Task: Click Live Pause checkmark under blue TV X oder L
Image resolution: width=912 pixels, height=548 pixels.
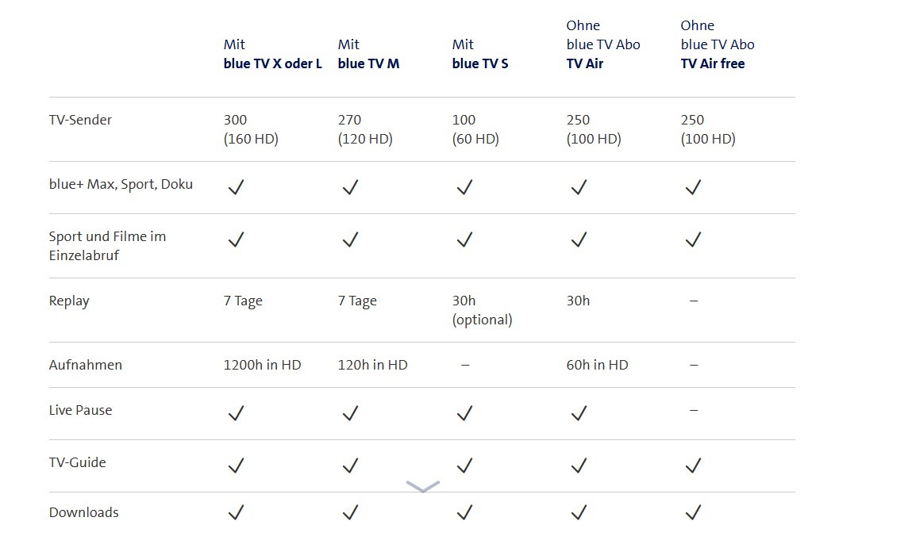Action: click(x=236, y=413)
